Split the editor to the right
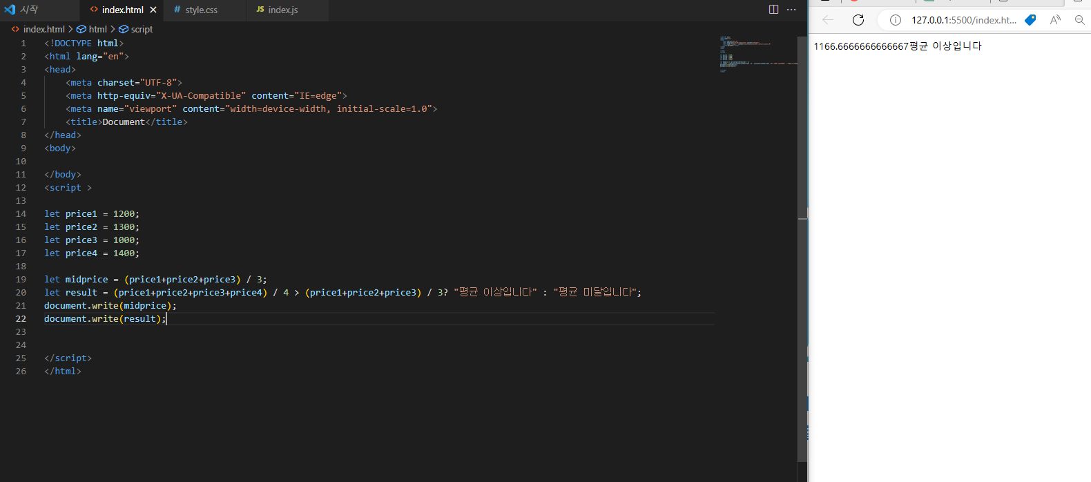This screenshot has width=1091, height=482. [773, 10]
